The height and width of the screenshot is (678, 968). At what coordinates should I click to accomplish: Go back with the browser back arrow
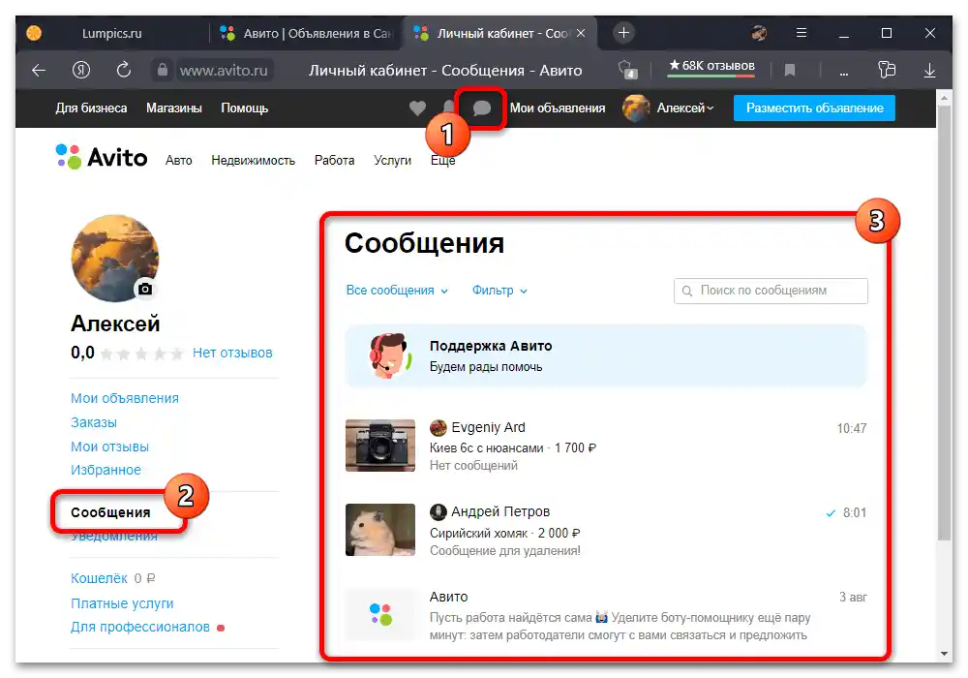[x=39, y=71]
